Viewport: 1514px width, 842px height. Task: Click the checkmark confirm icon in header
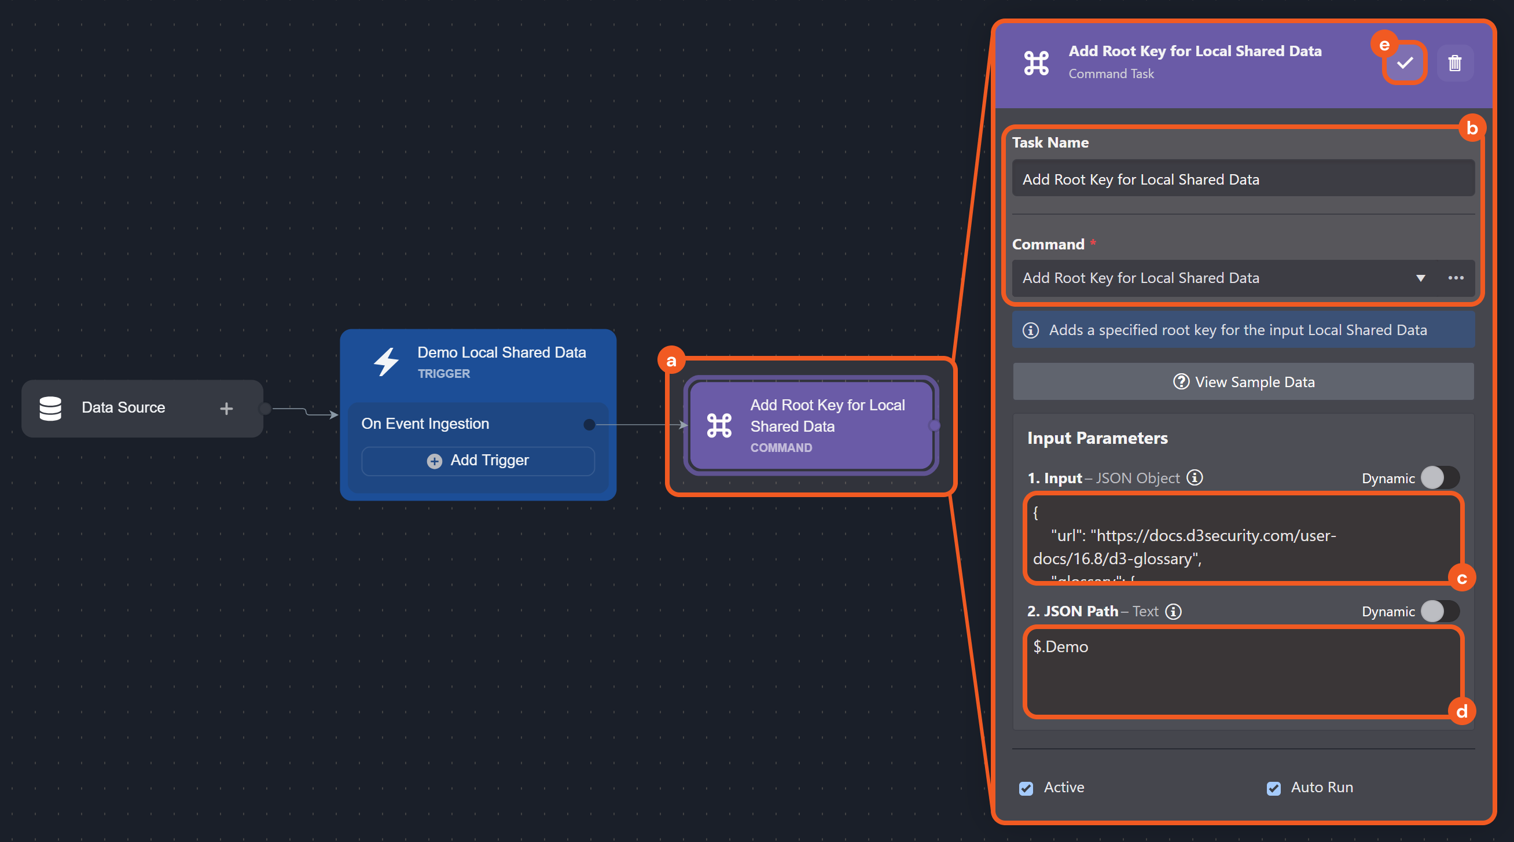pyautogui.click(x=1405, y=63)
